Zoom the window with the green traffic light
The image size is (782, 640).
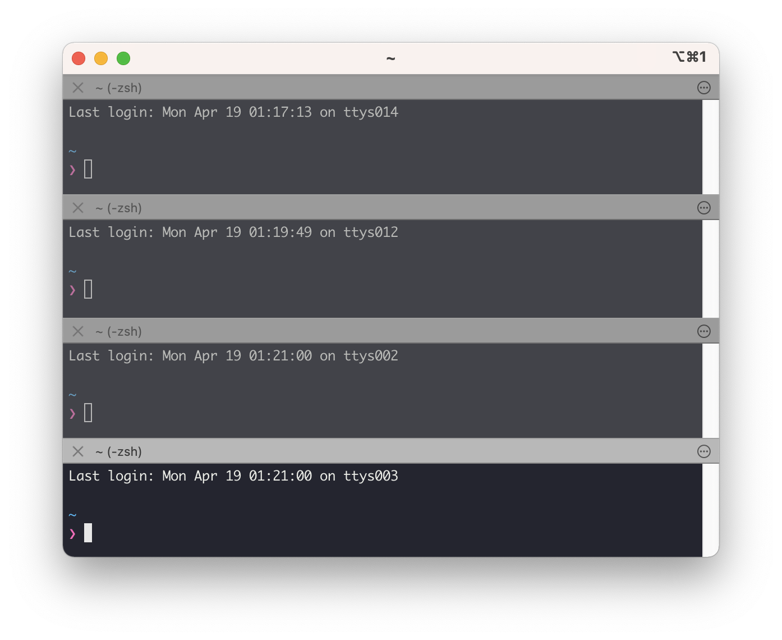pyautogui.click(x=123, y=58)
